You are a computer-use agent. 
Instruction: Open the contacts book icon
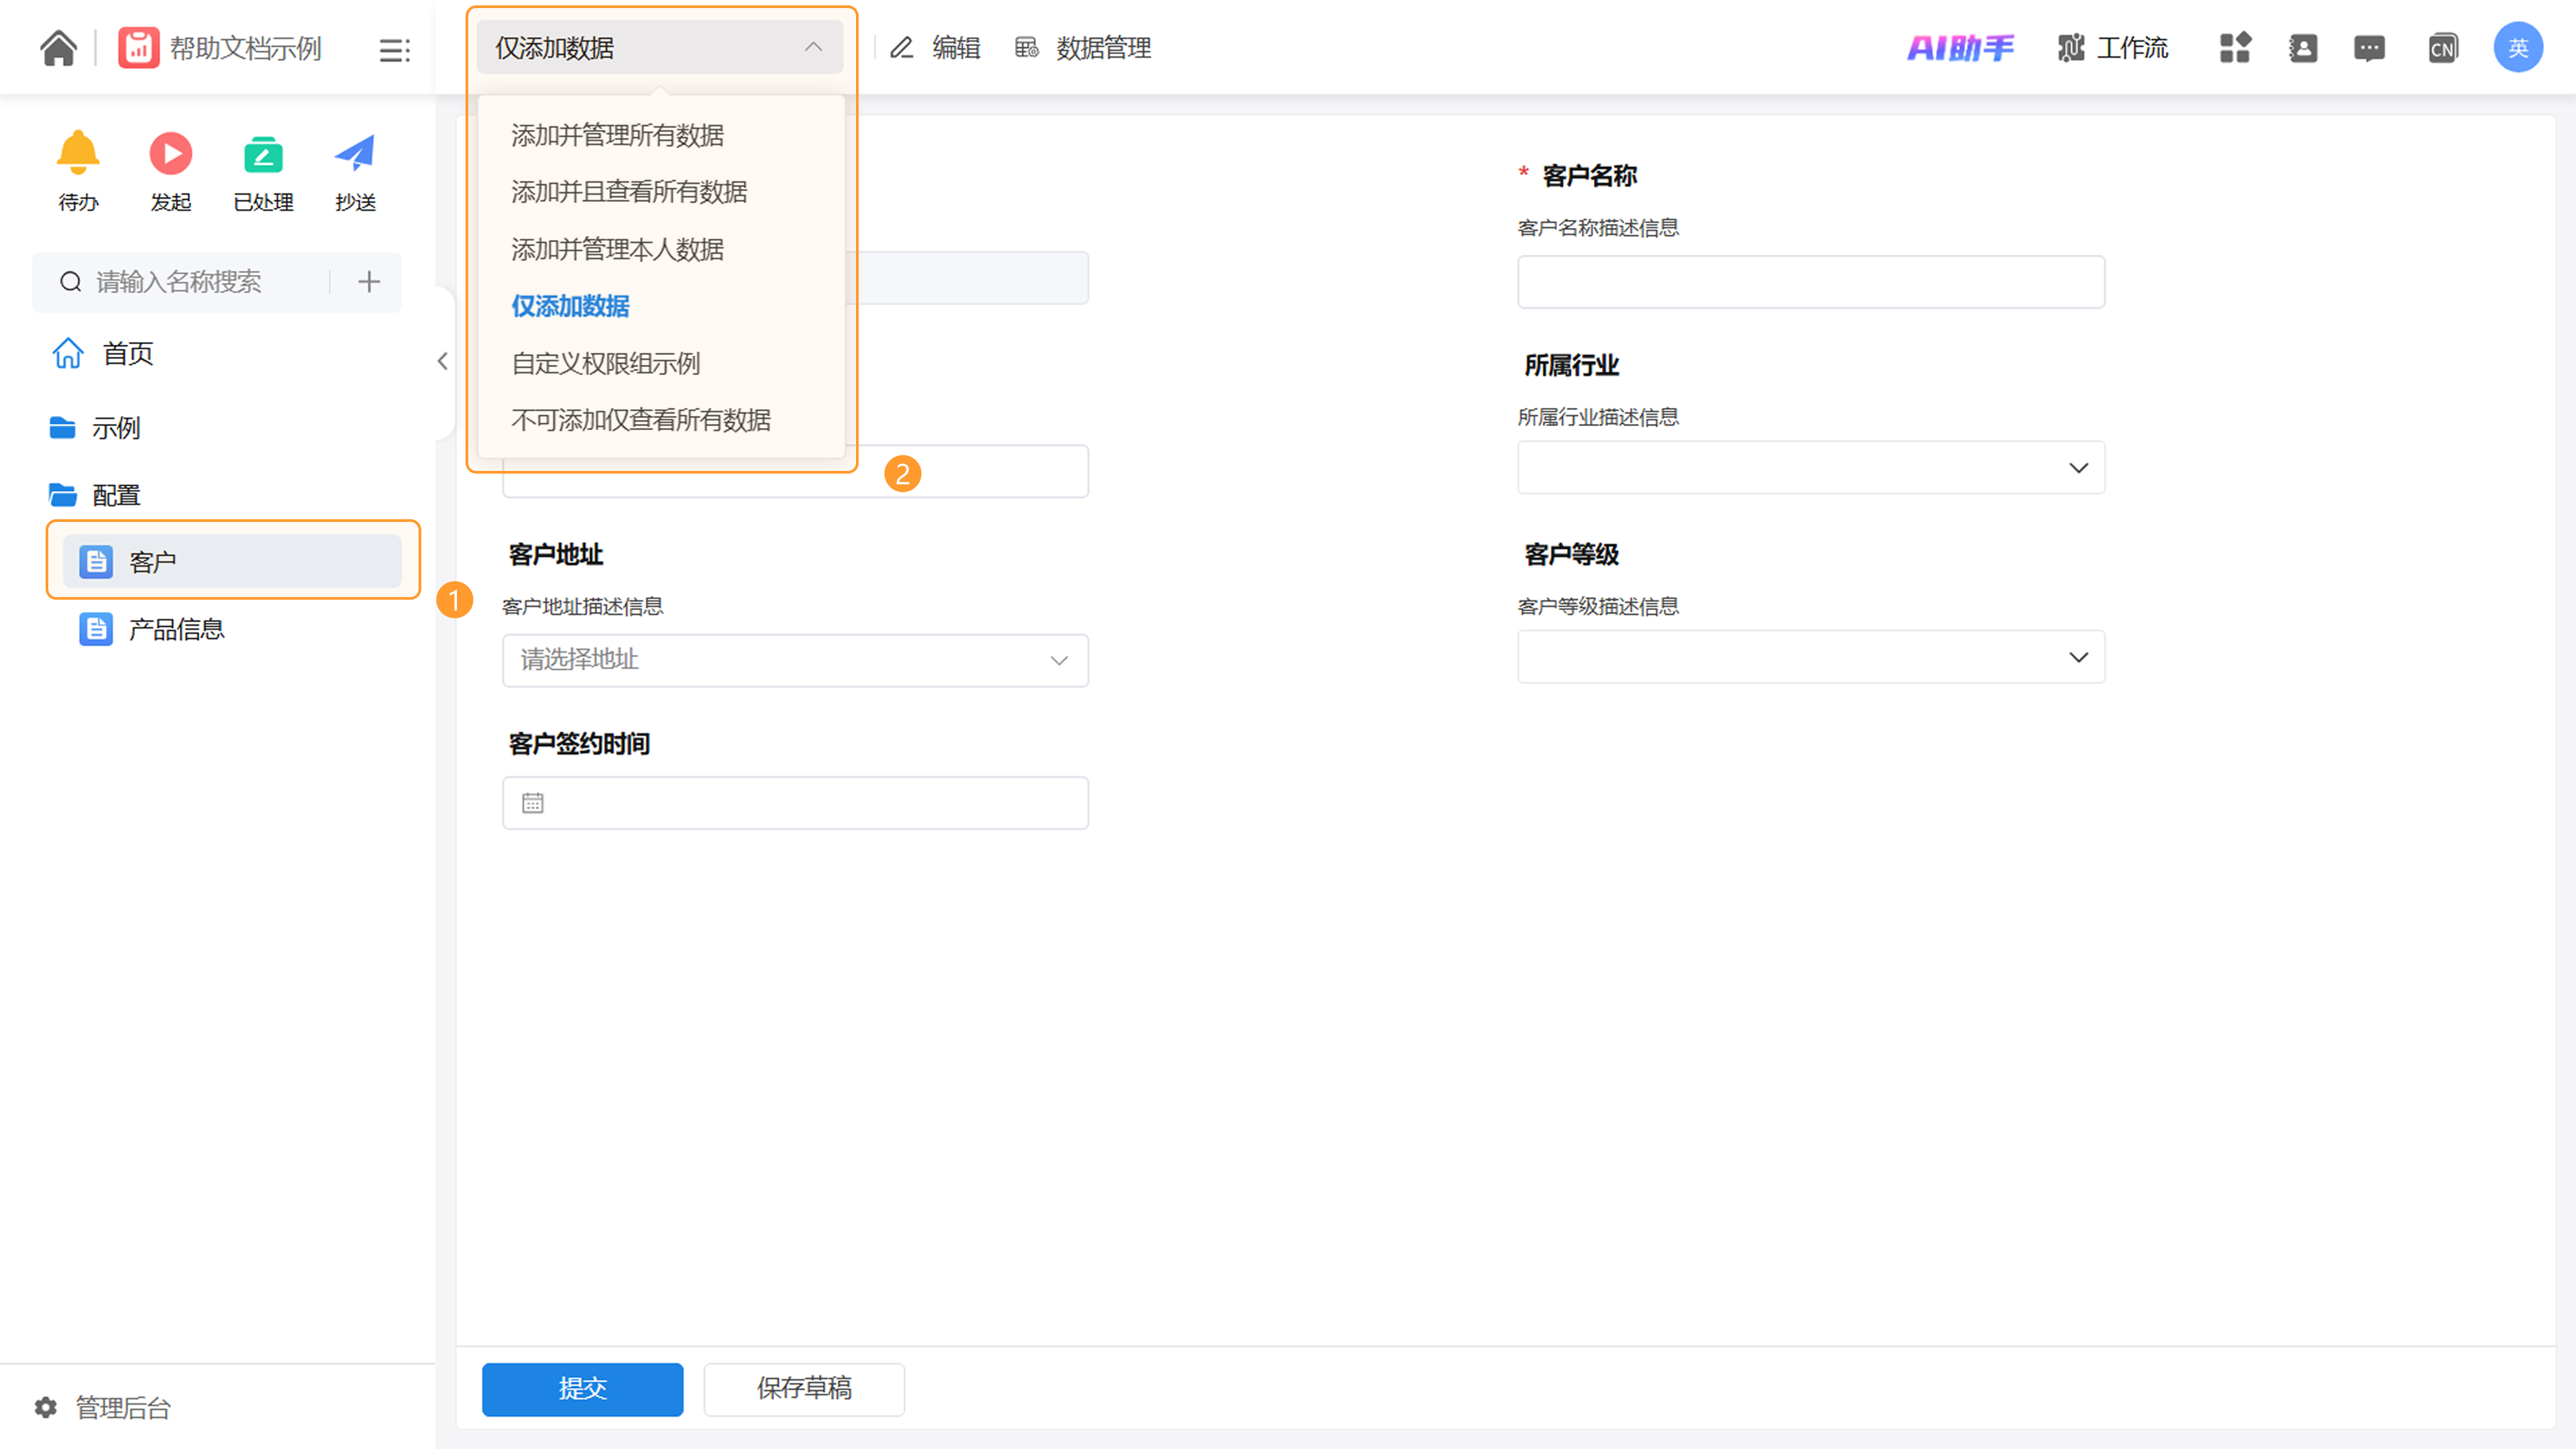[x=2302, y=48]
